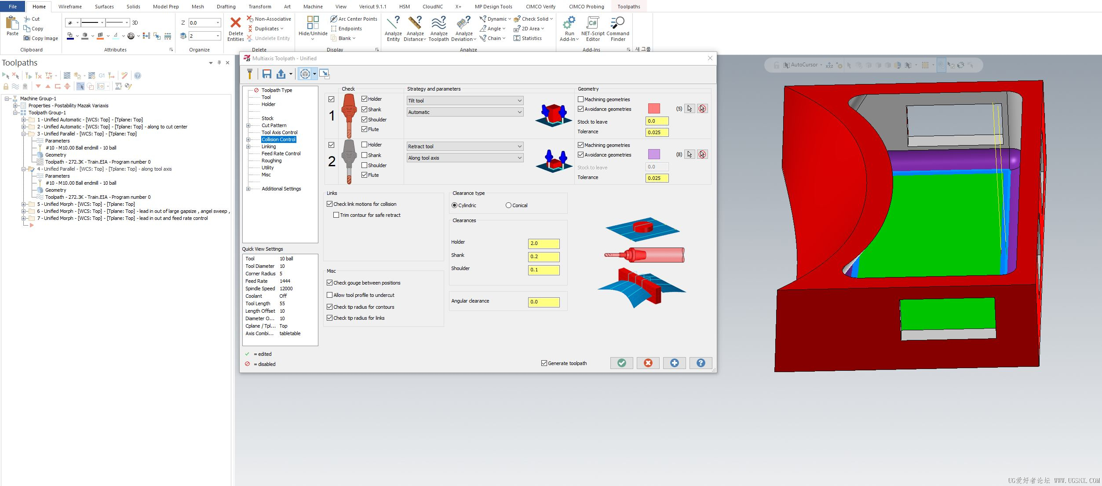The height and width of the screenshot is (486, 1102).
Task: Uncheck Check link motions for collision
Action: [330, 204]
